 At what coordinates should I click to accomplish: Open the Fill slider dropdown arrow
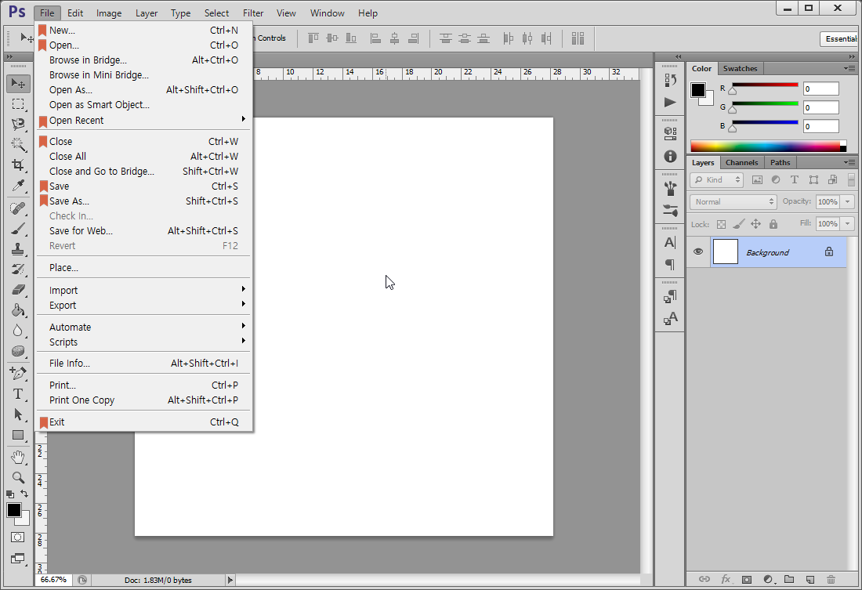(x=848, y=224)
